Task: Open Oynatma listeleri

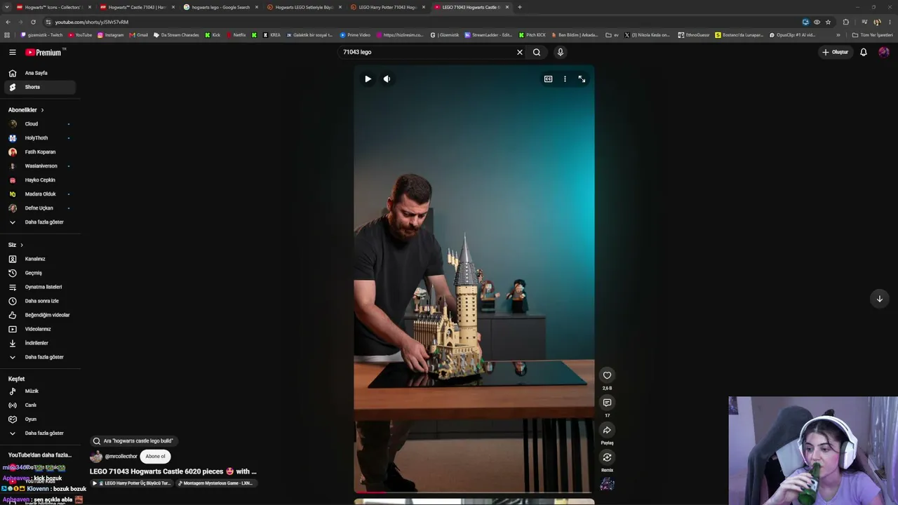Action: [39, 287]
